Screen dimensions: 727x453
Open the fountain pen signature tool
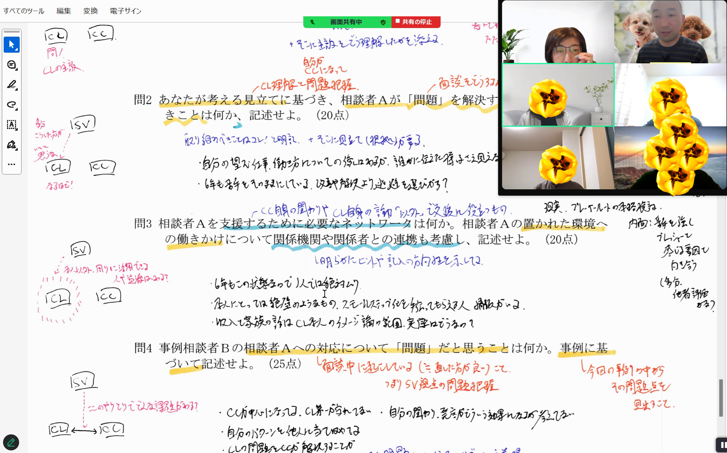[x=11, y=145]
